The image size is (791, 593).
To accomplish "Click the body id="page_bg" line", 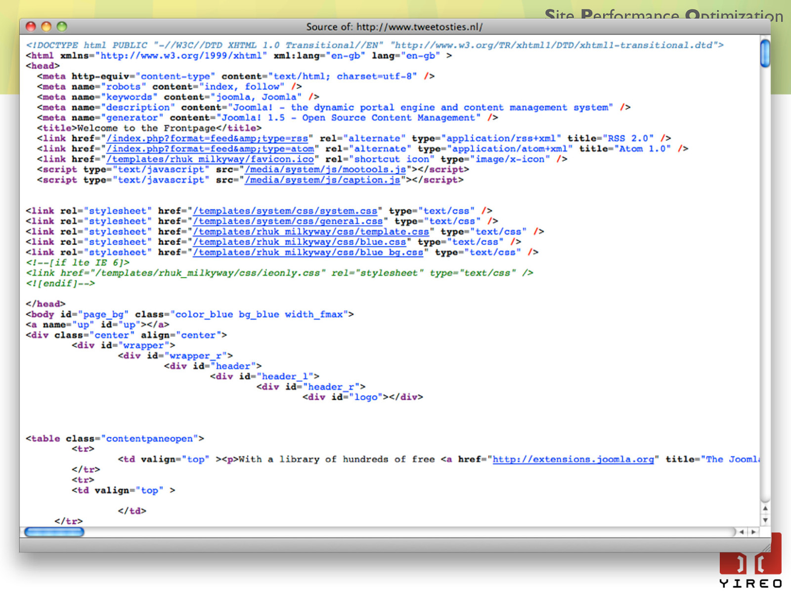I will [x=190, y=314].
